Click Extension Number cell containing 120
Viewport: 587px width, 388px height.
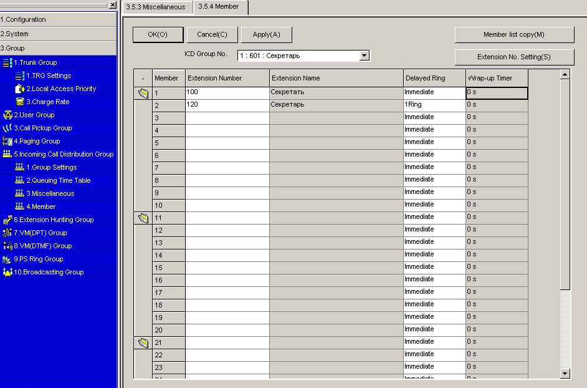(227, 105)
